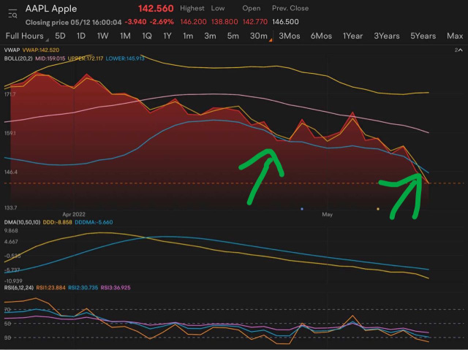Select the 3m interval tab
This screenshot has height=350, width=468.
click(210, 36)
